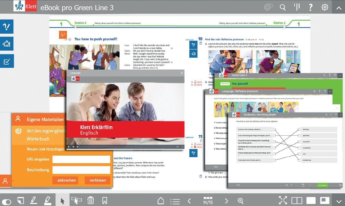345x206 pixels.
Task: Collapse the top header bar with chevron
Action: [339, 8]
